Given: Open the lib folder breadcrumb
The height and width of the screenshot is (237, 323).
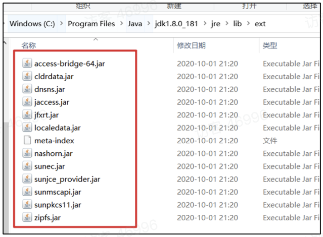Looking at the screenshot, I should point(237,24).
